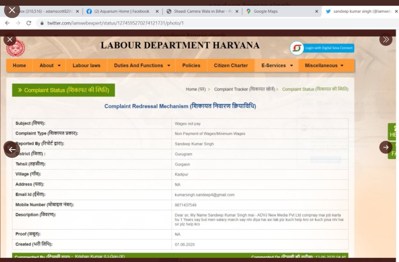Click the green FAQ side tab below Help
This screenshot has width=399, height=262.
click(x=392, y=150)
